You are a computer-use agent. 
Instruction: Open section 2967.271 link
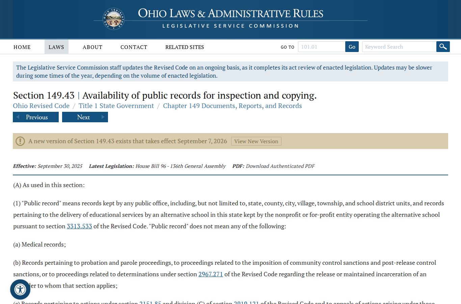click(x=211, y=274)
